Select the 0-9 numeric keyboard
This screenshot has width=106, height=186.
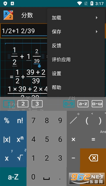[x=69, y=104]
